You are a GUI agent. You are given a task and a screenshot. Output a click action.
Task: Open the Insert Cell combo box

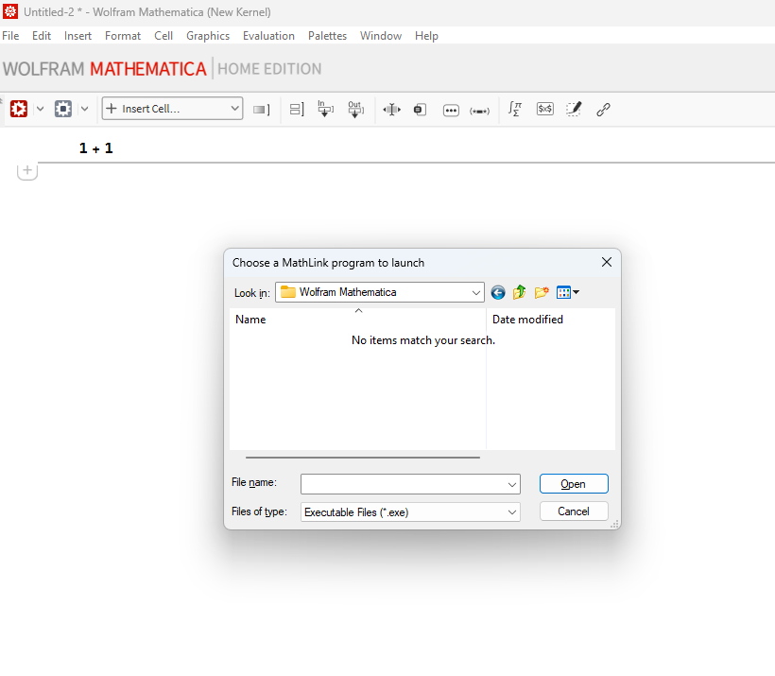173,109
